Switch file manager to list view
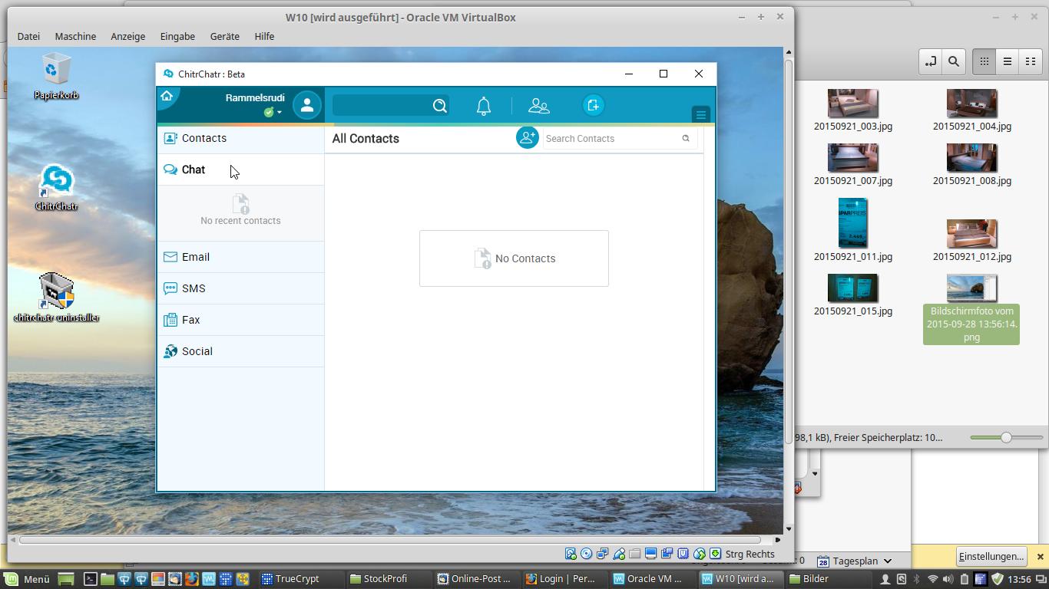 pos(1008,62)
